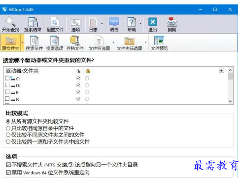Image resolution: width=242 pixels, height=178 pixels.
Task: Expand dropdown arrow beside 文件夹筛选器
Action: [x=146, y=42]
